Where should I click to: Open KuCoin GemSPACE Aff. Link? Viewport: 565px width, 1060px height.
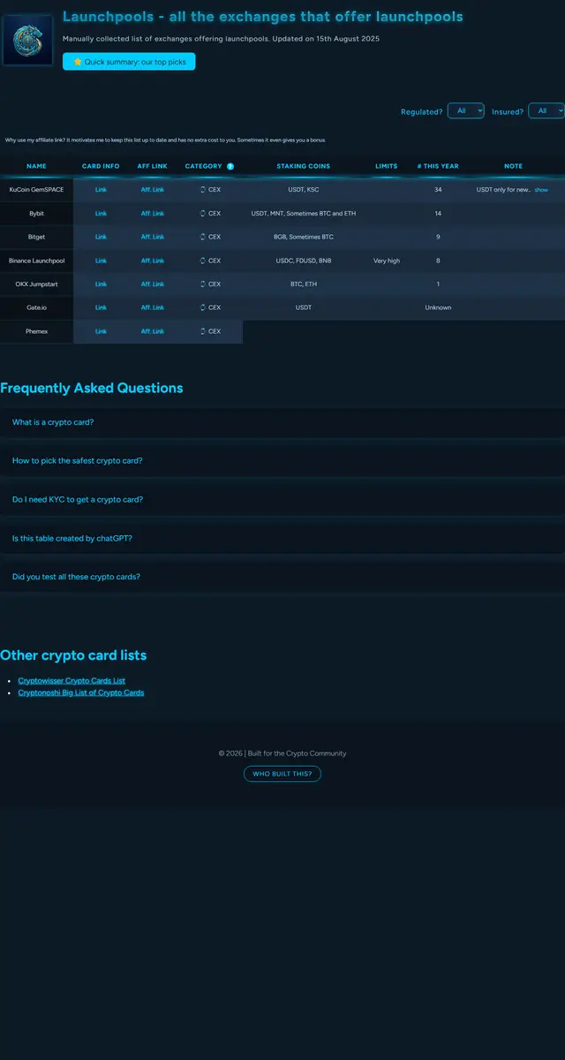pyautogui.click(x=153, y=190)
